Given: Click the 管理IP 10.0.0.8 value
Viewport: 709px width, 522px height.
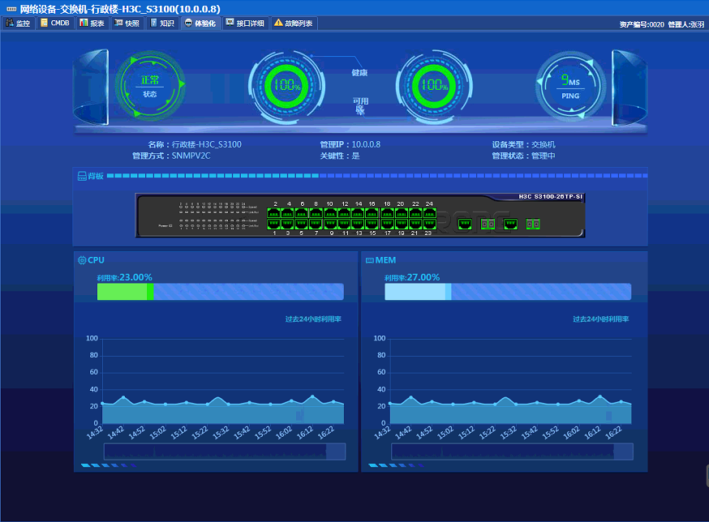Looking at the screenshot, I should click(366, 144).
